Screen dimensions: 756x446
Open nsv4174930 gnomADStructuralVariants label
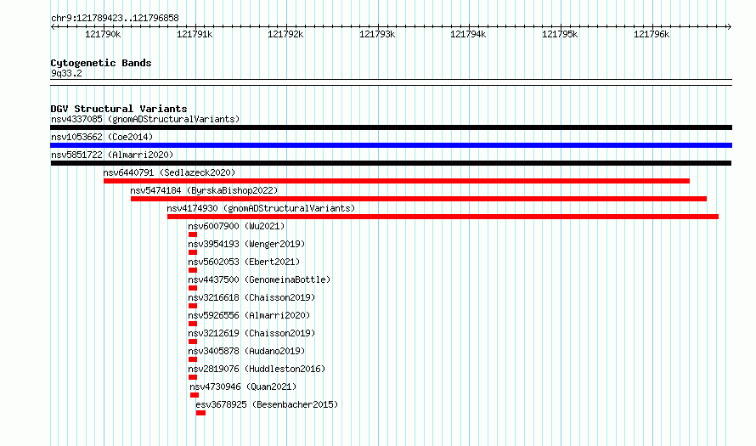tap(261, 208)
